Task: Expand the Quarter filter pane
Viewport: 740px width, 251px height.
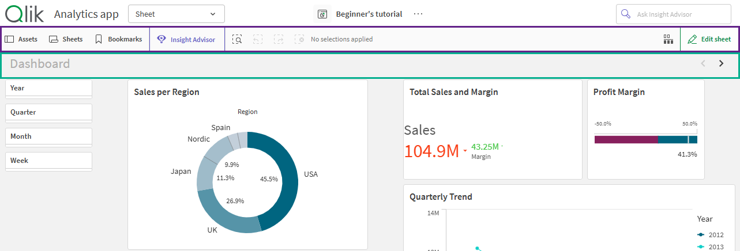Action: (x=48, y=112)
